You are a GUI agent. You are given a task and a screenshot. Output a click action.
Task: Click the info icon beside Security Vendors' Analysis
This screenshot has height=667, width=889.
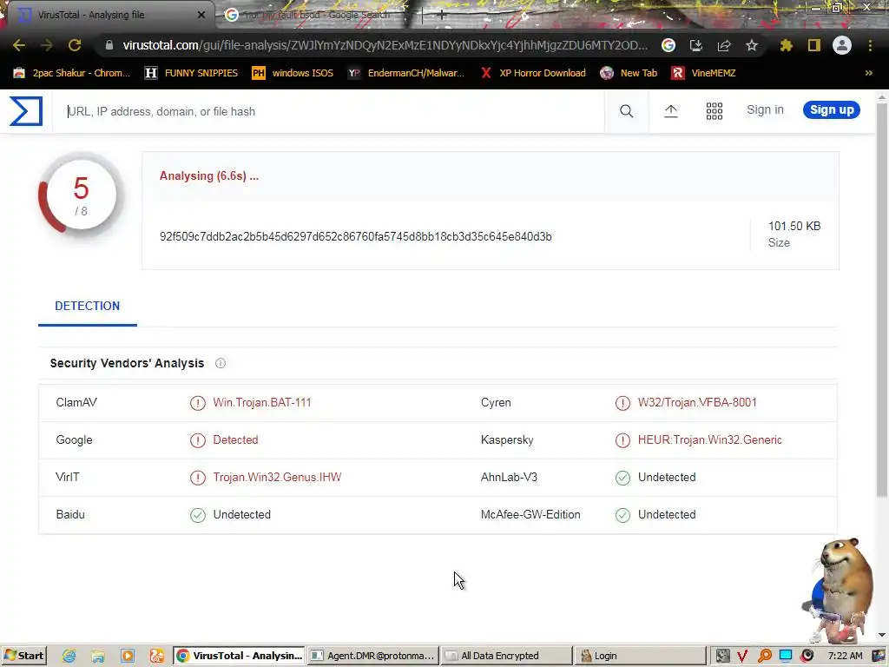(221, 364)
